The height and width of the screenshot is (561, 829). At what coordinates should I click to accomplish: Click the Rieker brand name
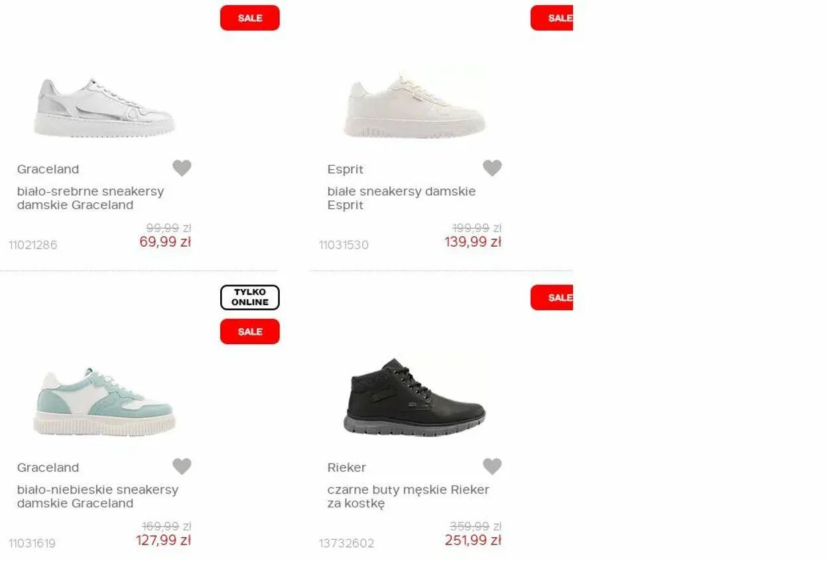pos(347,467)
